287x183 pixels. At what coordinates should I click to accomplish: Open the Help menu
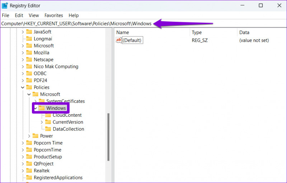click(x=74, y=15)
